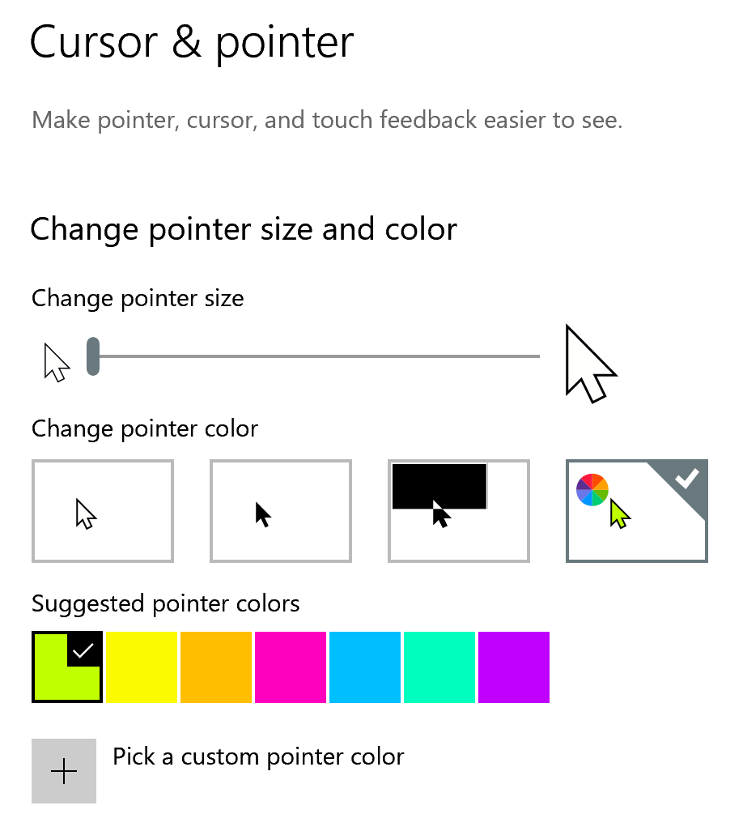Pick the yellow suggested pointer color
The image size is (743, 831).
pyautogui.click(x=142, y=667)
